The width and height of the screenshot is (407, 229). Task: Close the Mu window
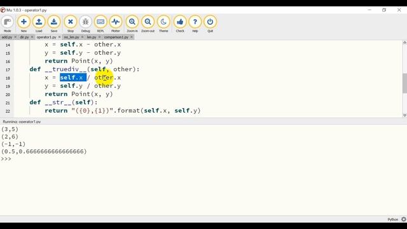point(399,10)
